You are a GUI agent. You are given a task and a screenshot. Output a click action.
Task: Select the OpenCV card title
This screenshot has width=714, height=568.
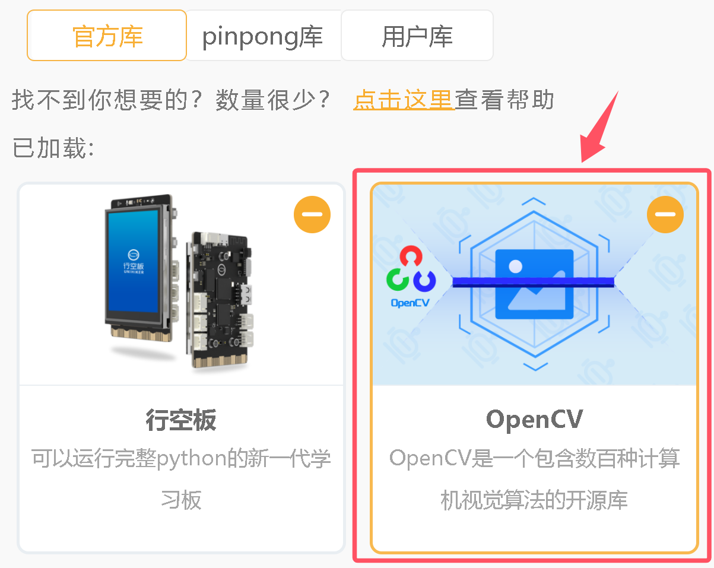pyautogui.click(x=535, y=420)
